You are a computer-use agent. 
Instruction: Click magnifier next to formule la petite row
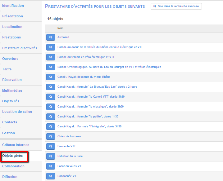pyautogui.click(x=51, y=117)
